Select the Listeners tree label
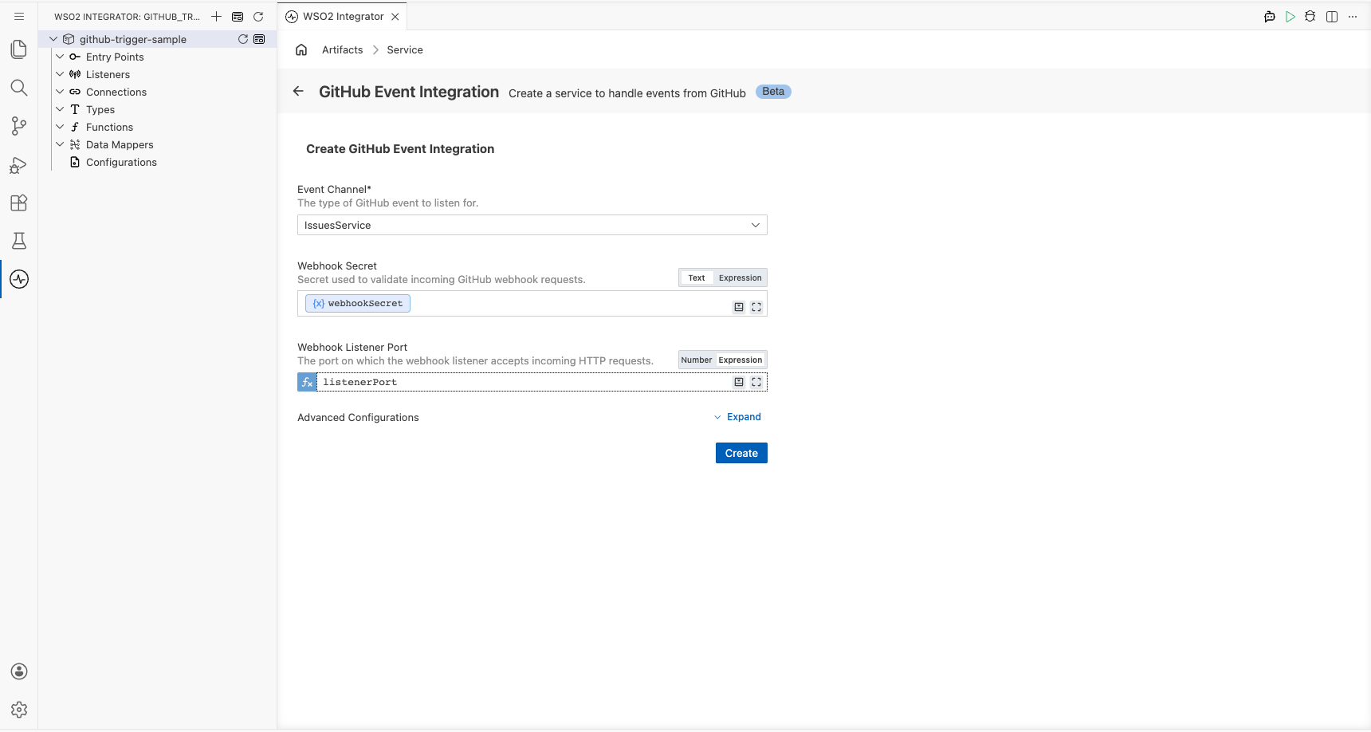 click(108, 74)
